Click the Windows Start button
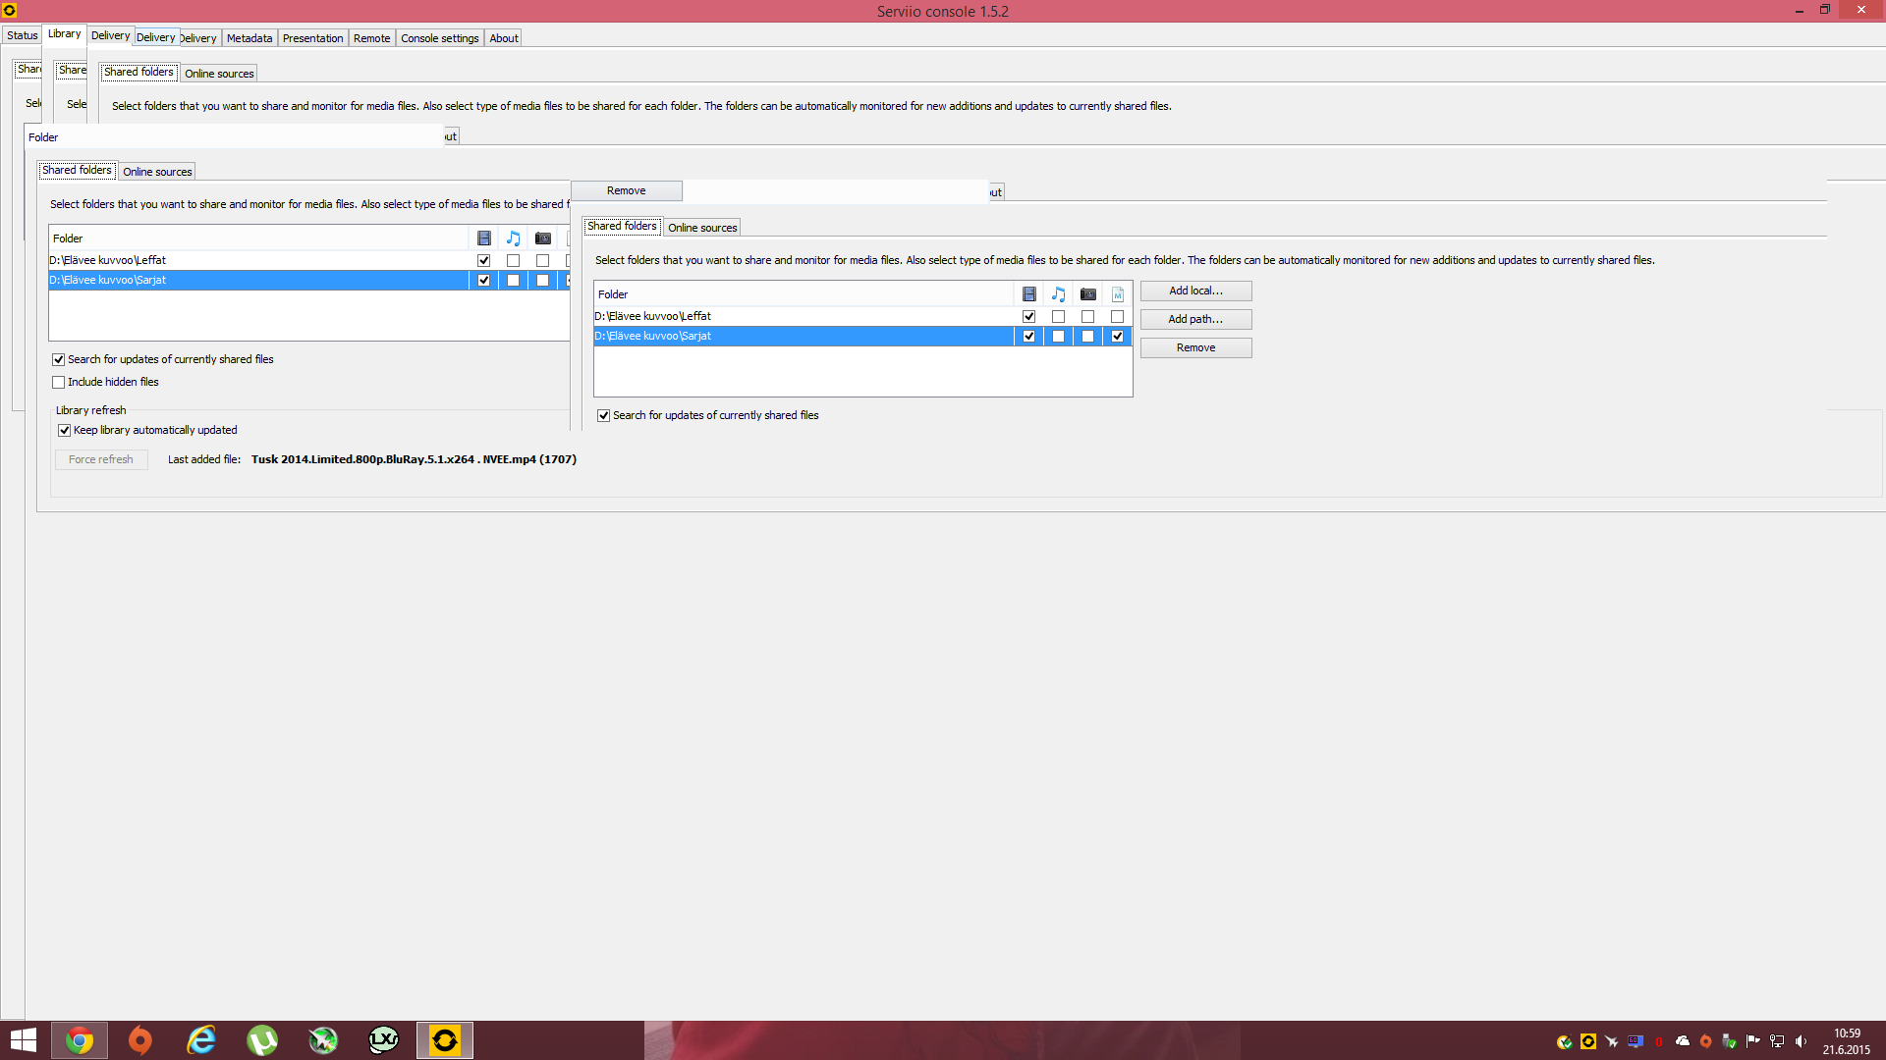The image size is (1886, 1060). [x=24, y=1040]
